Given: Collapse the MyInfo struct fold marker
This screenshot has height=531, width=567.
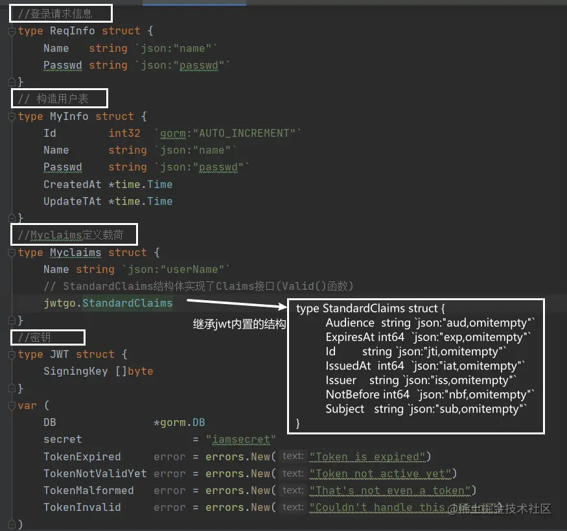Looking at the screenshot, I should 12,117.
